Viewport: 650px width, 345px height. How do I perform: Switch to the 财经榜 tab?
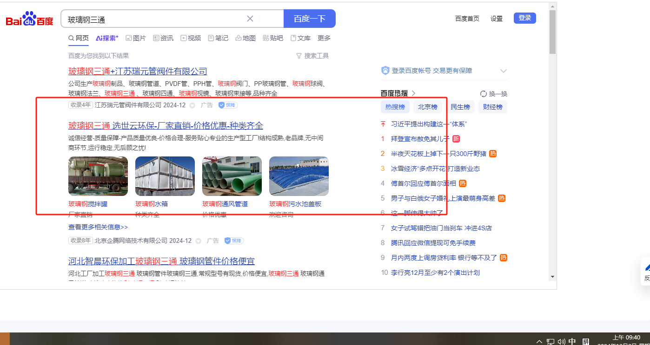(493, 107)
